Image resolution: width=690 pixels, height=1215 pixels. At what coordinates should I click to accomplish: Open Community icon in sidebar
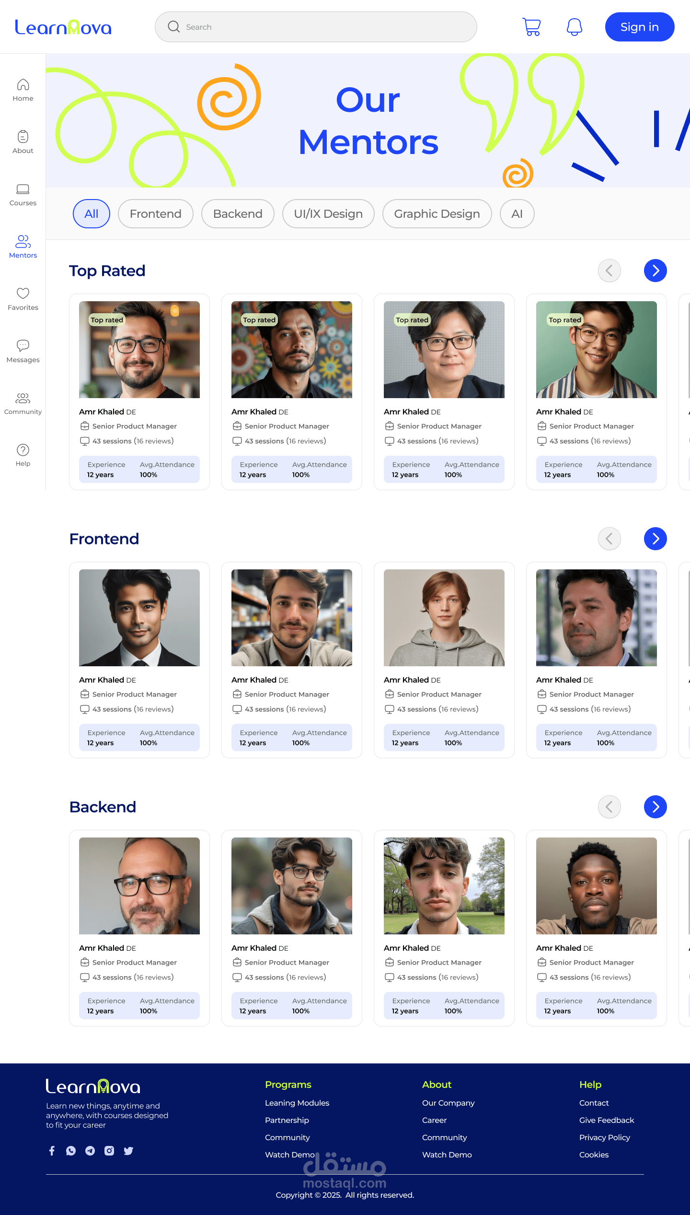[x=23, y=398]
